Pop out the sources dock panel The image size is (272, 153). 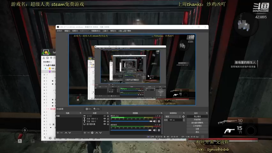pos(107,113)
